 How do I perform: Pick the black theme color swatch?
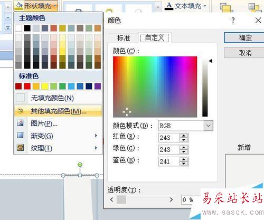[x=27, y=28]
